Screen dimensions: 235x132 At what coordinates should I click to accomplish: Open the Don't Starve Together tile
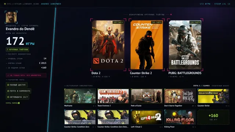click(x=180, y=96)
